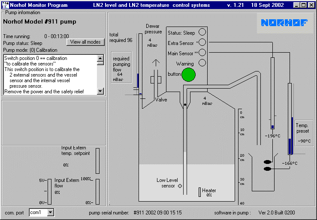Click the upward arrow above the valve
317x220 pixels.
(156, 63)
